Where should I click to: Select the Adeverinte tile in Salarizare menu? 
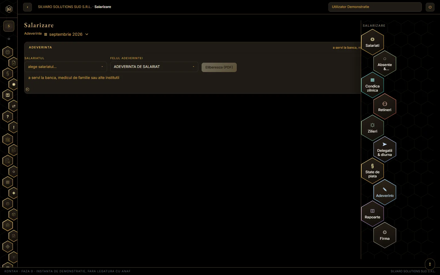(384, 192)
